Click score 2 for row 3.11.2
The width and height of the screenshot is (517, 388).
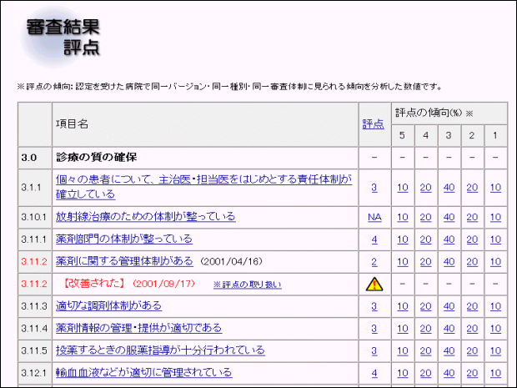[374, 261]
